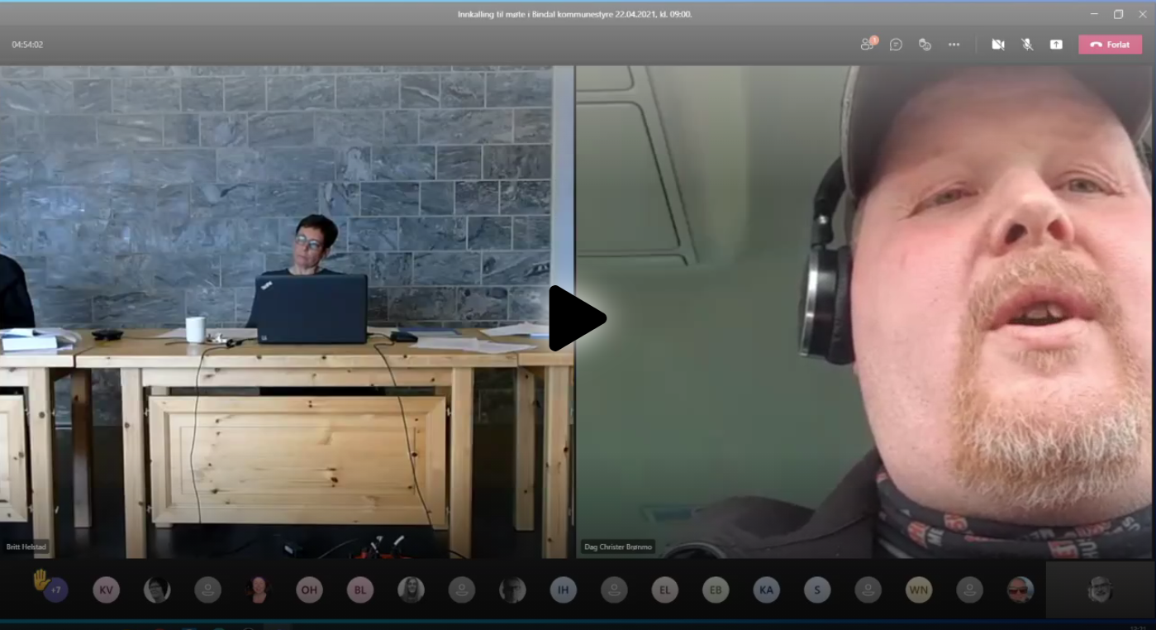1156x630 pixels.
Task: Open the participants panel icon
Action: click(867, 45)
